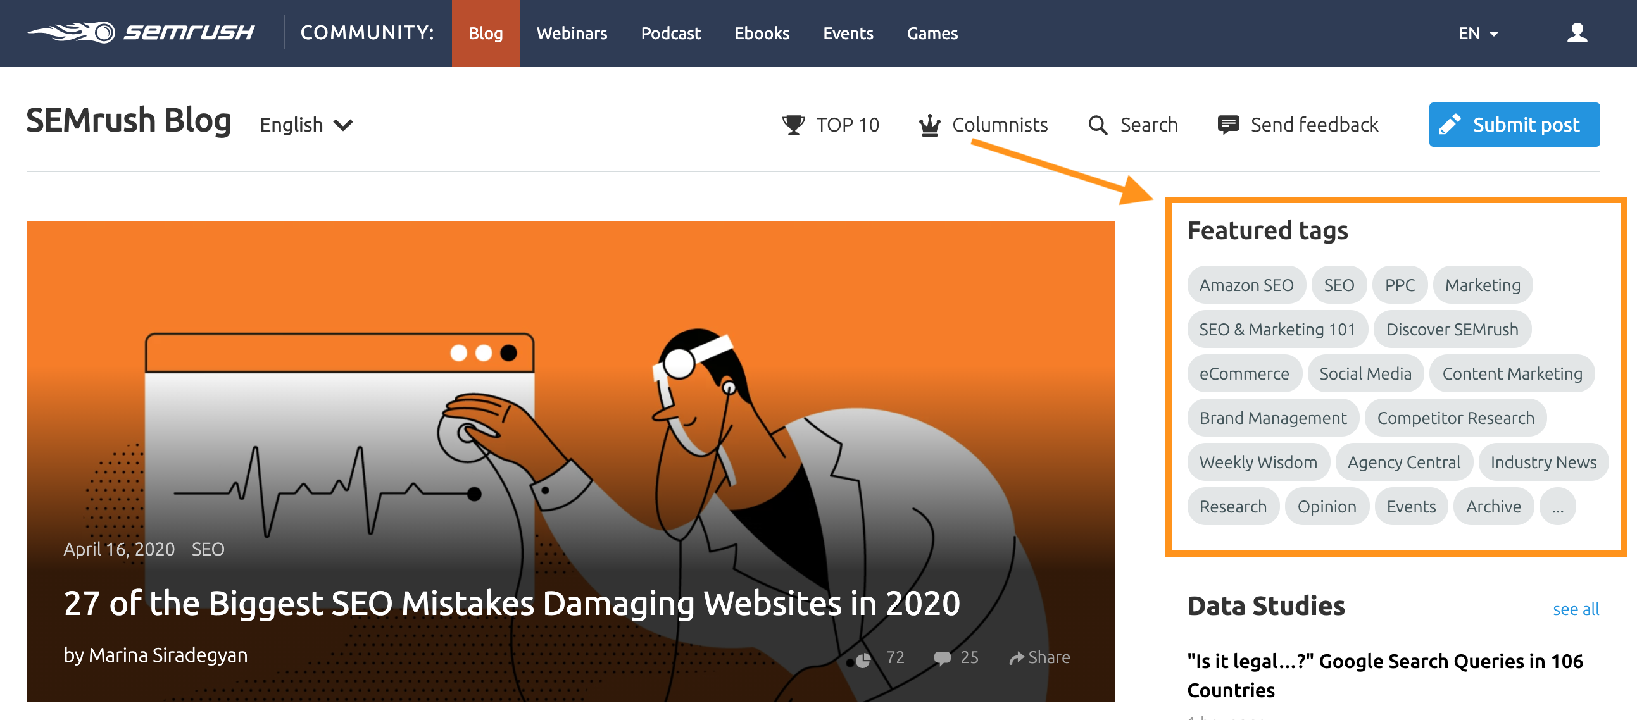This screenshot has width=1637, height=720.
Task: Choose the PPC tag
Action: (1400, 285)
